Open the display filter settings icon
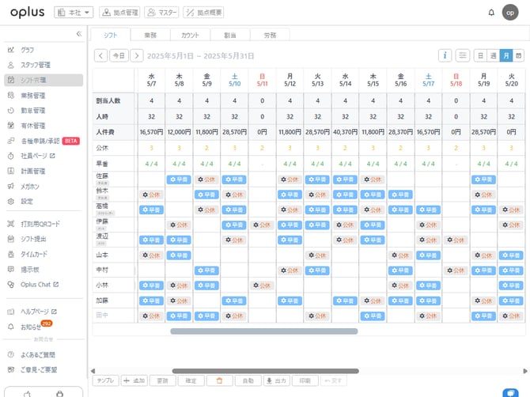530x397 pixels. coord(463,55)
